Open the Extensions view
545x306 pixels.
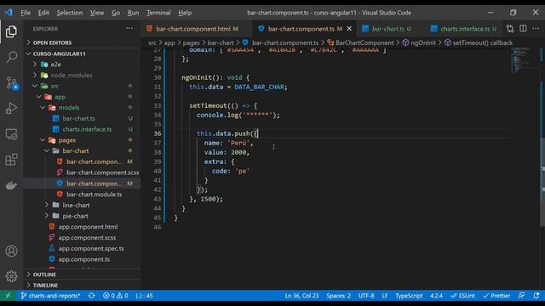(11, 160)
